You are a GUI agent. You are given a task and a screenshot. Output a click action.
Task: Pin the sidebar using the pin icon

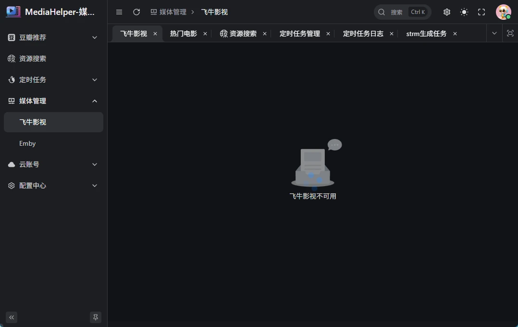pos(96,317)
